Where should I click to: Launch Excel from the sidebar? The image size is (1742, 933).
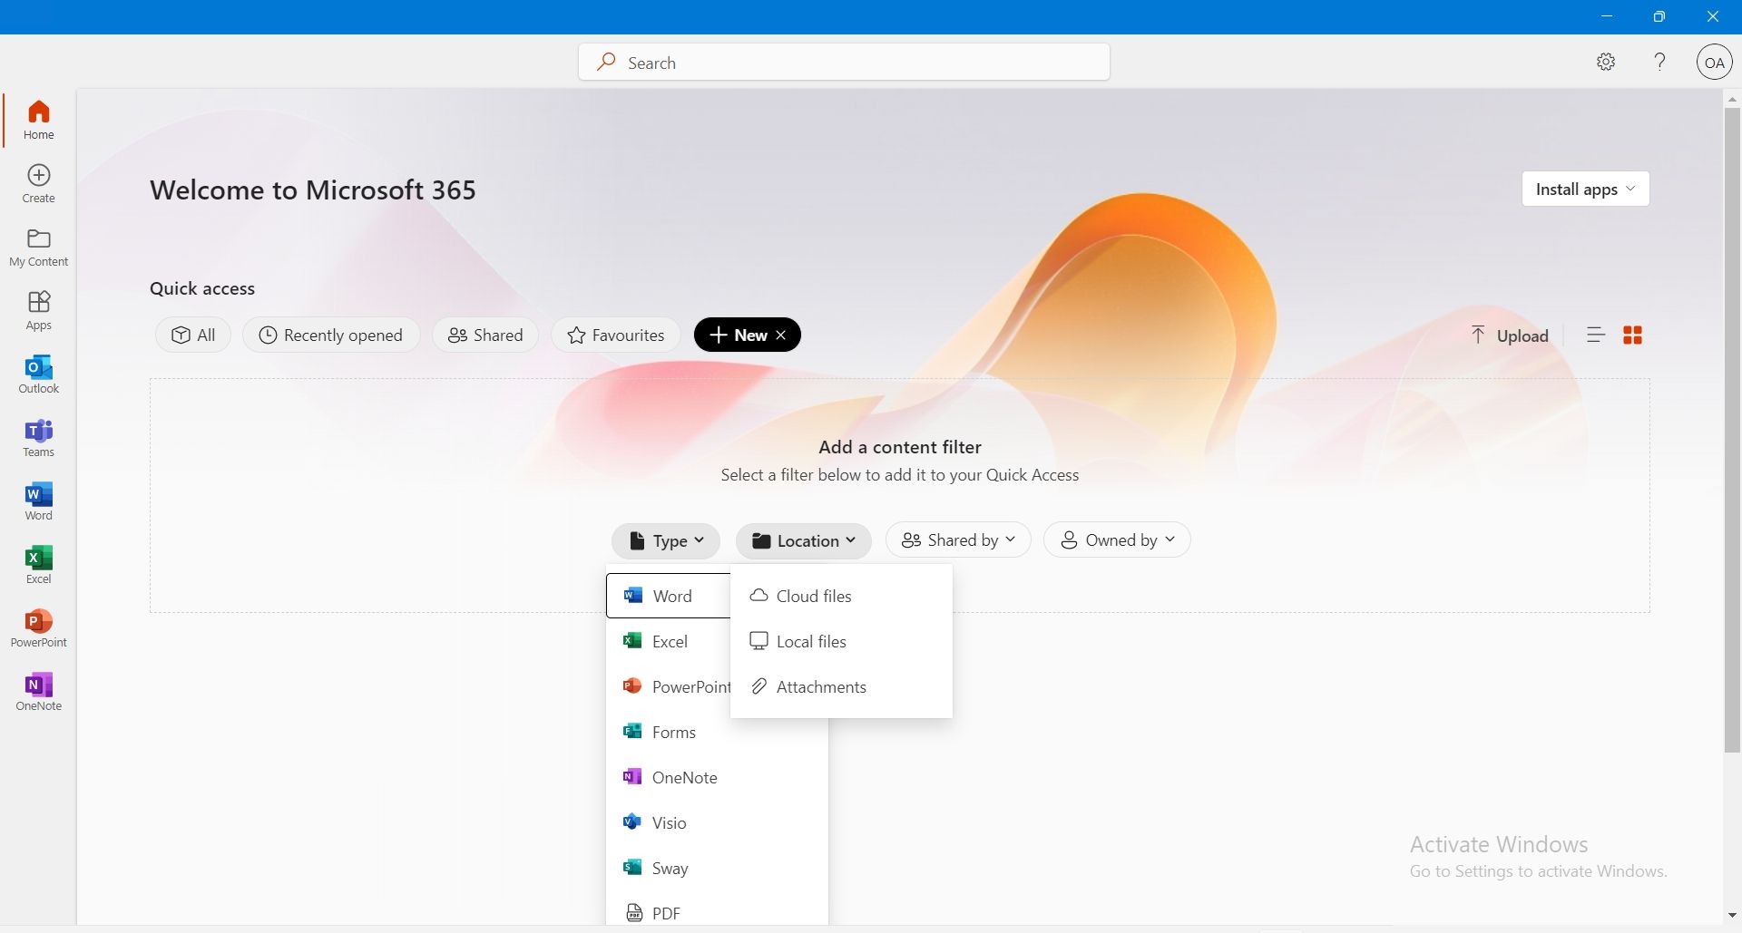(x=39, y=564)
